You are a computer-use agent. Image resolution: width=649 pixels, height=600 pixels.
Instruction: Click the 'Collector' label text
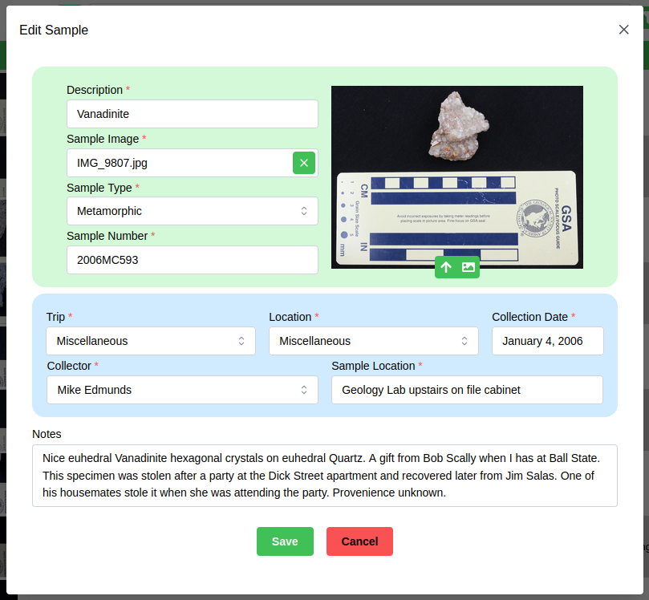pos(69,366)
